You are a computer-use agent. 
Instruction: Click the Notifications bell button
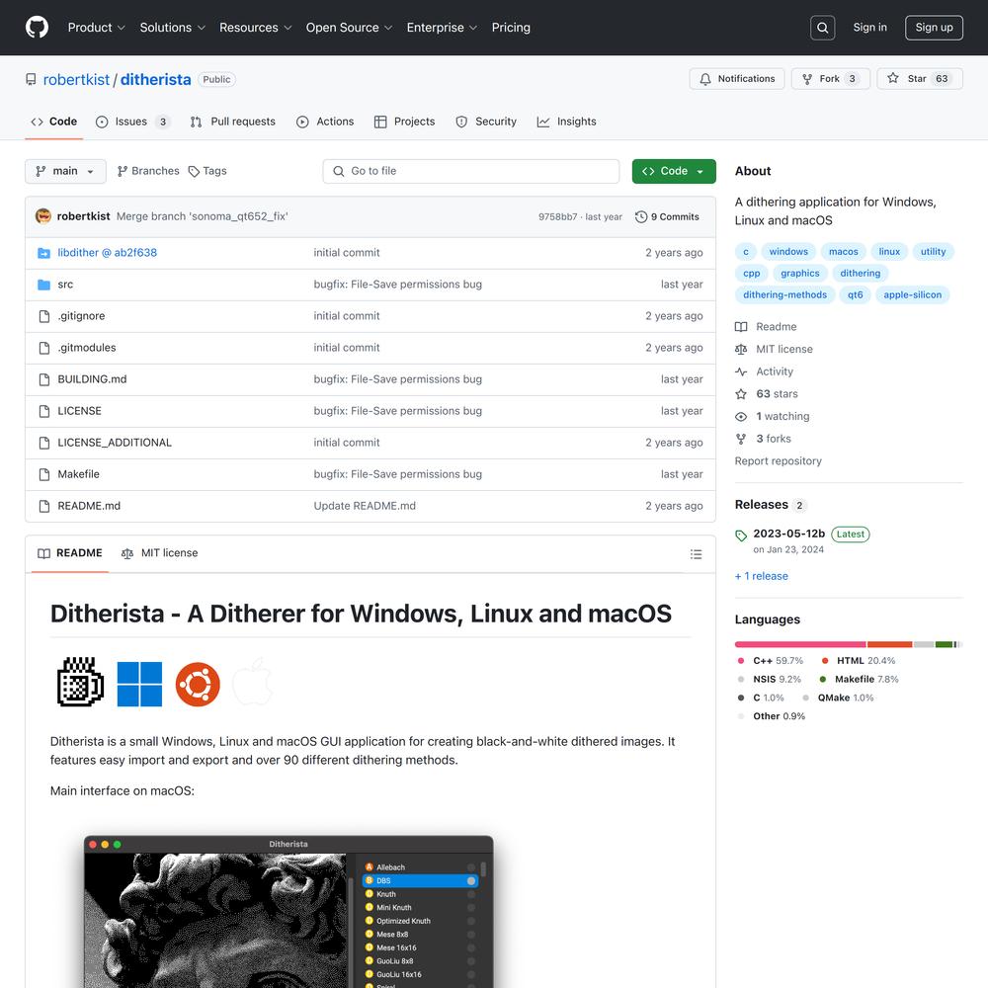(x=737, y=79)
